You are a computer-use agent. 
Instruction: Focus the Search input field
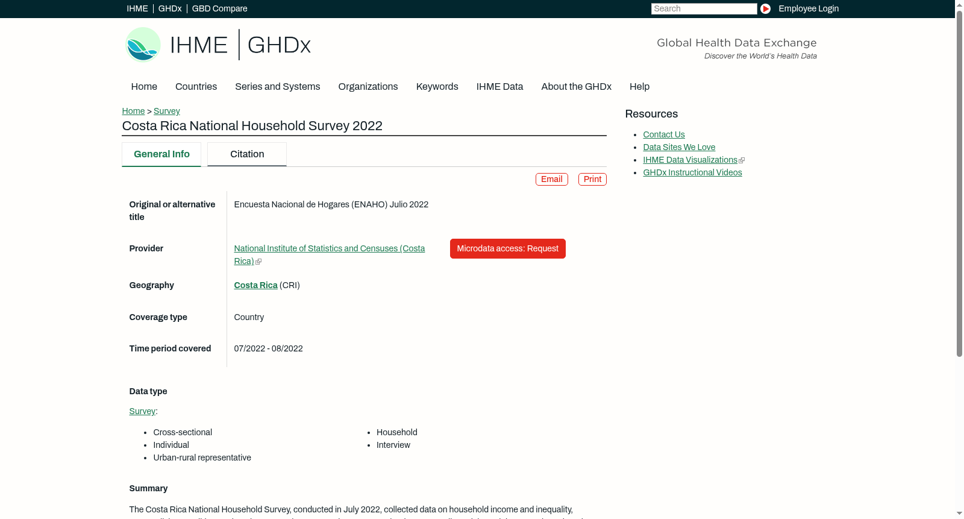704,8
